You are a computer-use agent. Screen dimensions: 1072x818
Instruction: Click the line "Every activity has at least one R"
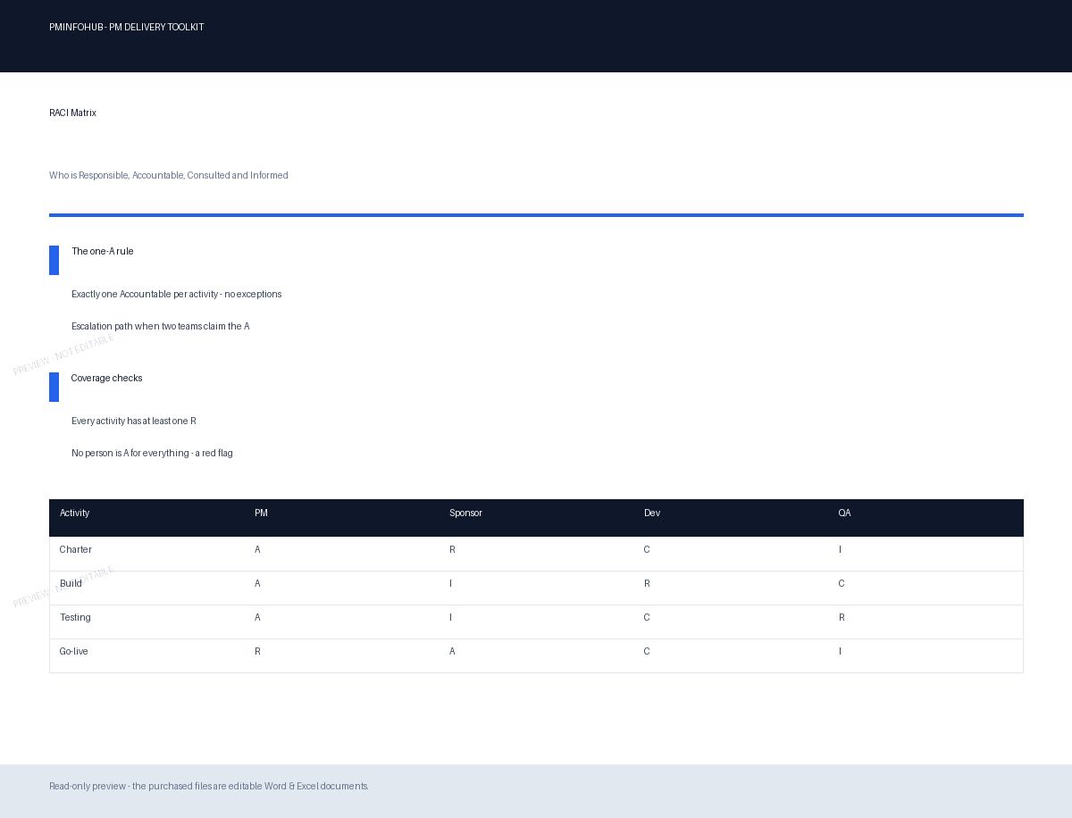(134, 422)
